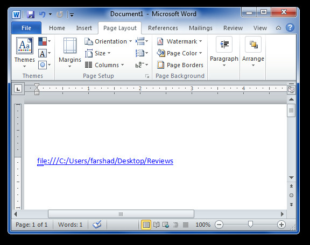Select the Page Layout tab
310x245 pixels.
[x=120, y=28]
